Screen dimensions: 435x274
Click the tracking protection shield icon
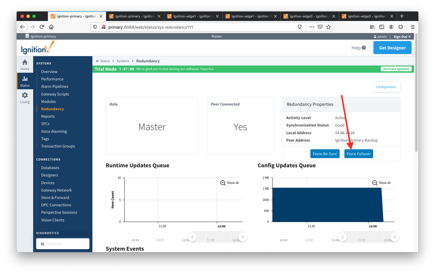click(x=95, y=27)
